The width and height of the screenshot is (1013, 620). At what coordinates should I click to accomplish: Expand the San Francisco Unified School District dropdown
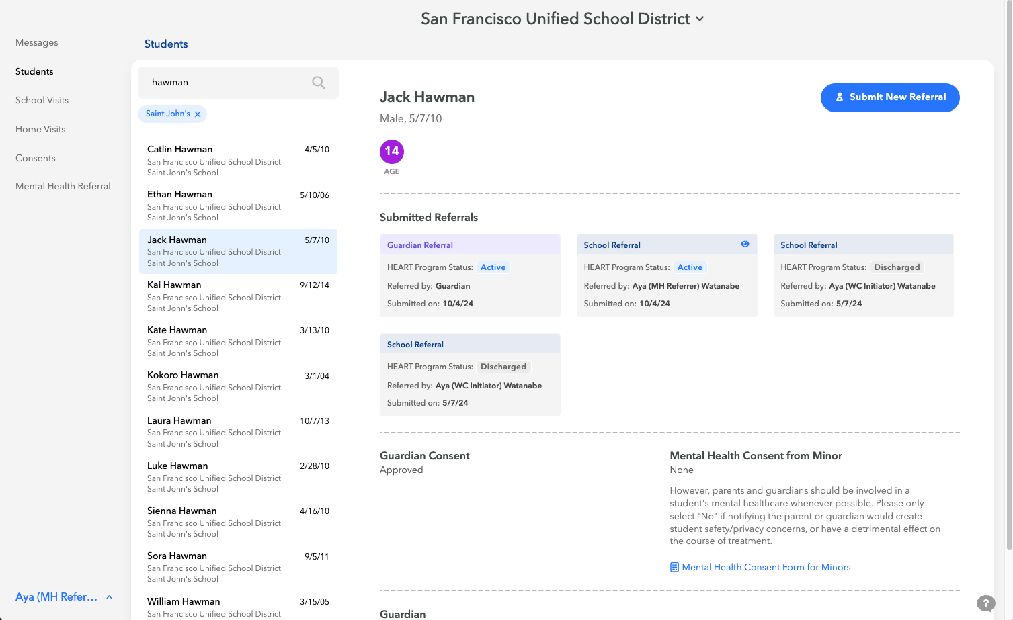pyautogui.click(x=700, y=19)
